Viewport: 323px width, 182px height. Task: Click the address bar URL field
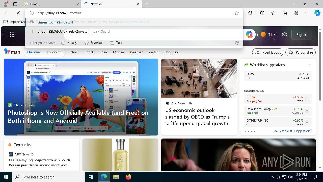pyautogui.click(x=134, y=13)
